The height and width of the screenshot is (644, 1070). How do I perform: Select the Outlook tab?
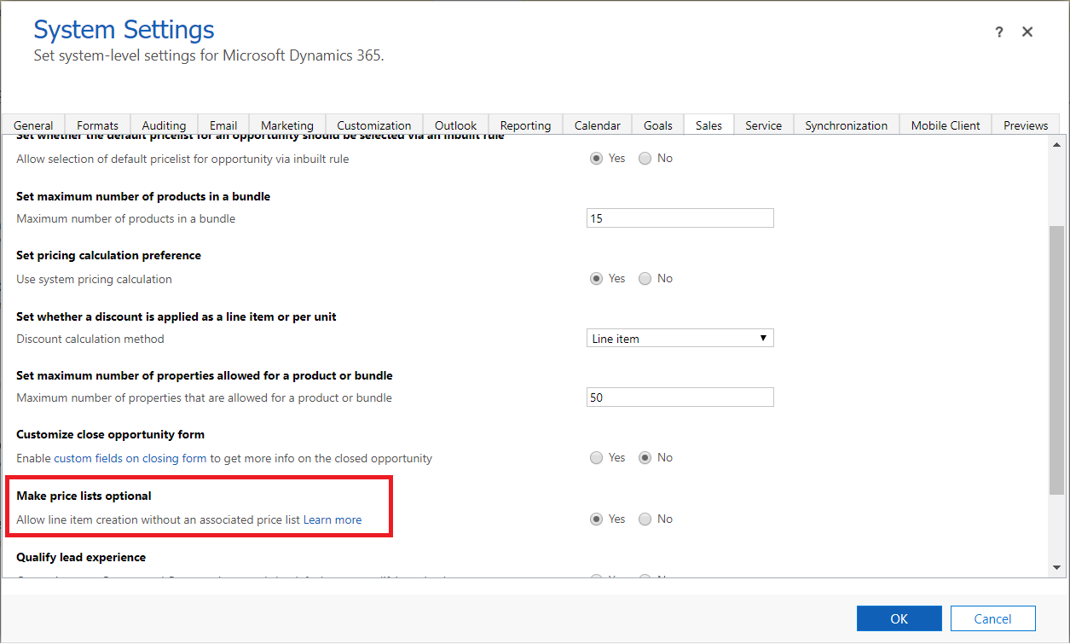click(x=456, y=125)
